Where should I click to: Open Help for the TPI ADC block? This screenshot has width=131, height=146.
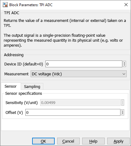[93, 141]
